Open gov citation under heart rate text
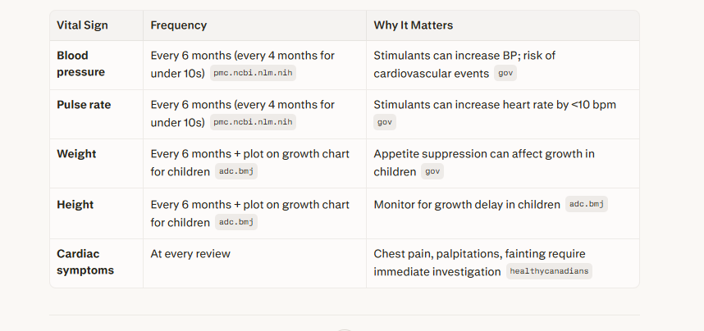The width and height of the screenshot is (704, 331). tap(384, 122)
